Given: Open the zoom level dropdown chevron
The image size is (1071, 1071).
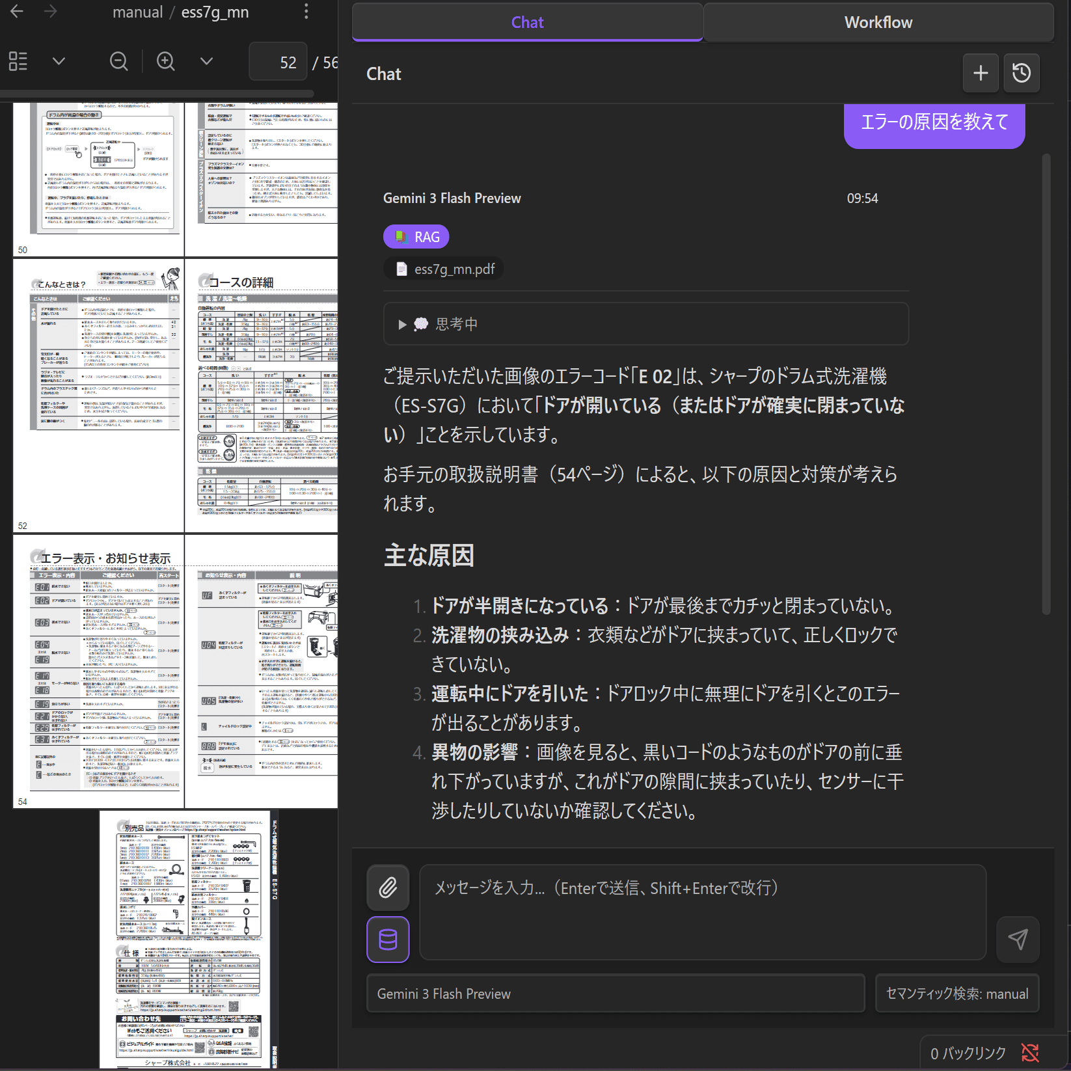Looking at the screenshot, I should coord(206,61).
